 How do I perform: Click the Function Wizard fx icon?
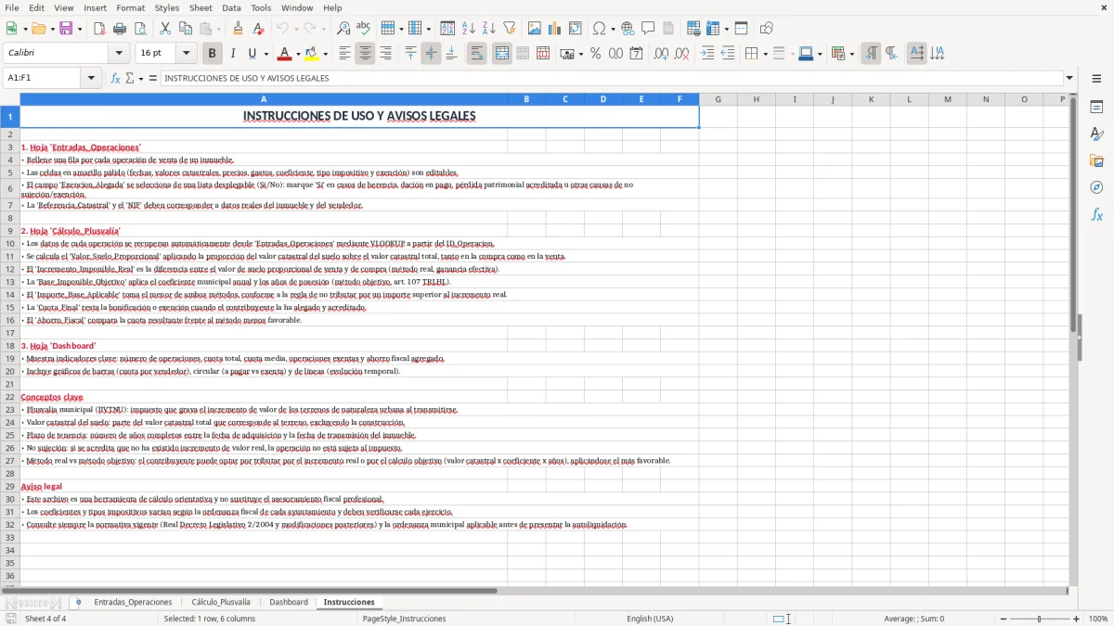[116, 78]
